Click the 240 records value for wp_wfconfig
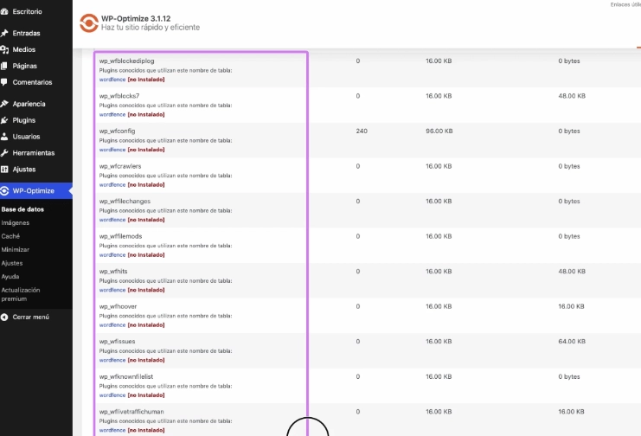The height and width of the screenshot is (436, 641). coord(362,131)
